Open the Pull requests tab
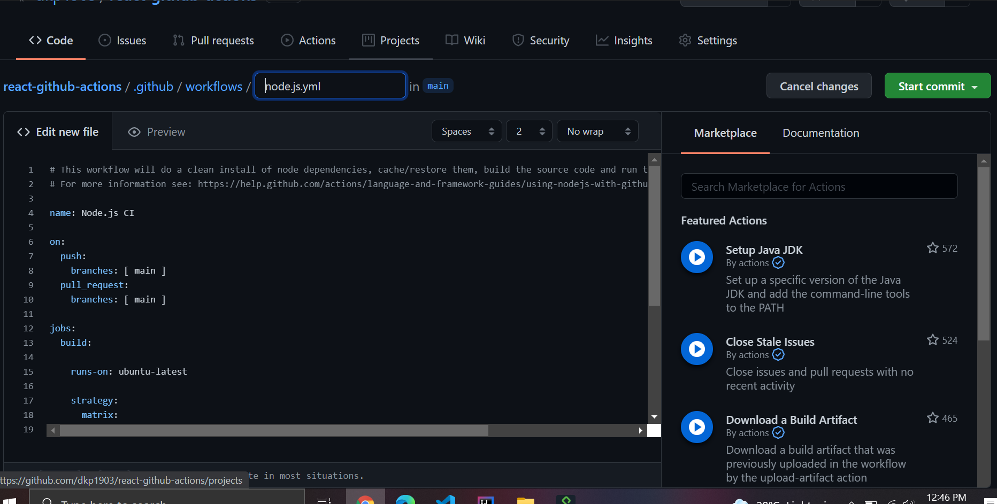The height and width of the screenshot is (504, 997). tap(213, 41)
